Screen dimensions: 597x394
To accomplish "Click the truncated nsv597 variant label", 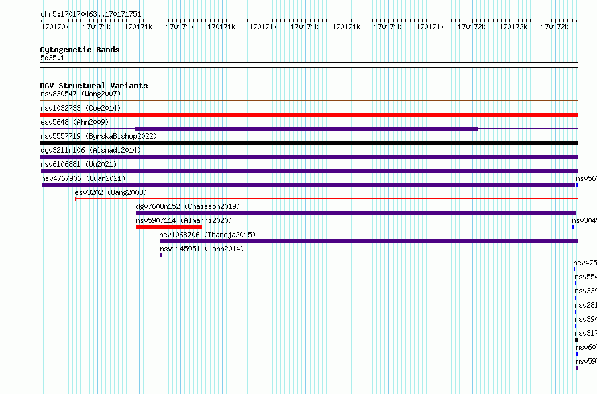I will point(586,361).
